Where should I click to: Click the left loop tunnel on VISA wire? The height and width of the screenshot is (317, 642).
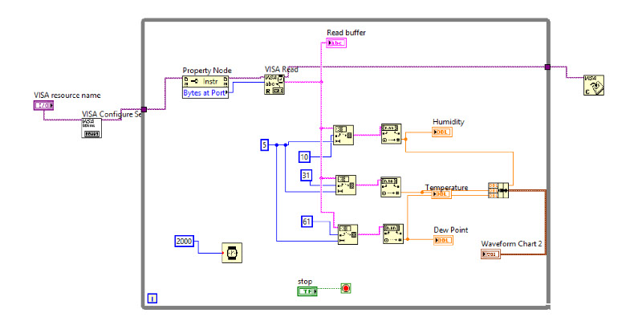coord(144,109)
